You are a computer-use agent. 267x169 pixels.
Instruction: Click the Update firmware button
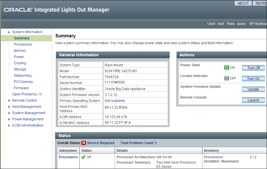pyautogui.click(x=253, y=89)
